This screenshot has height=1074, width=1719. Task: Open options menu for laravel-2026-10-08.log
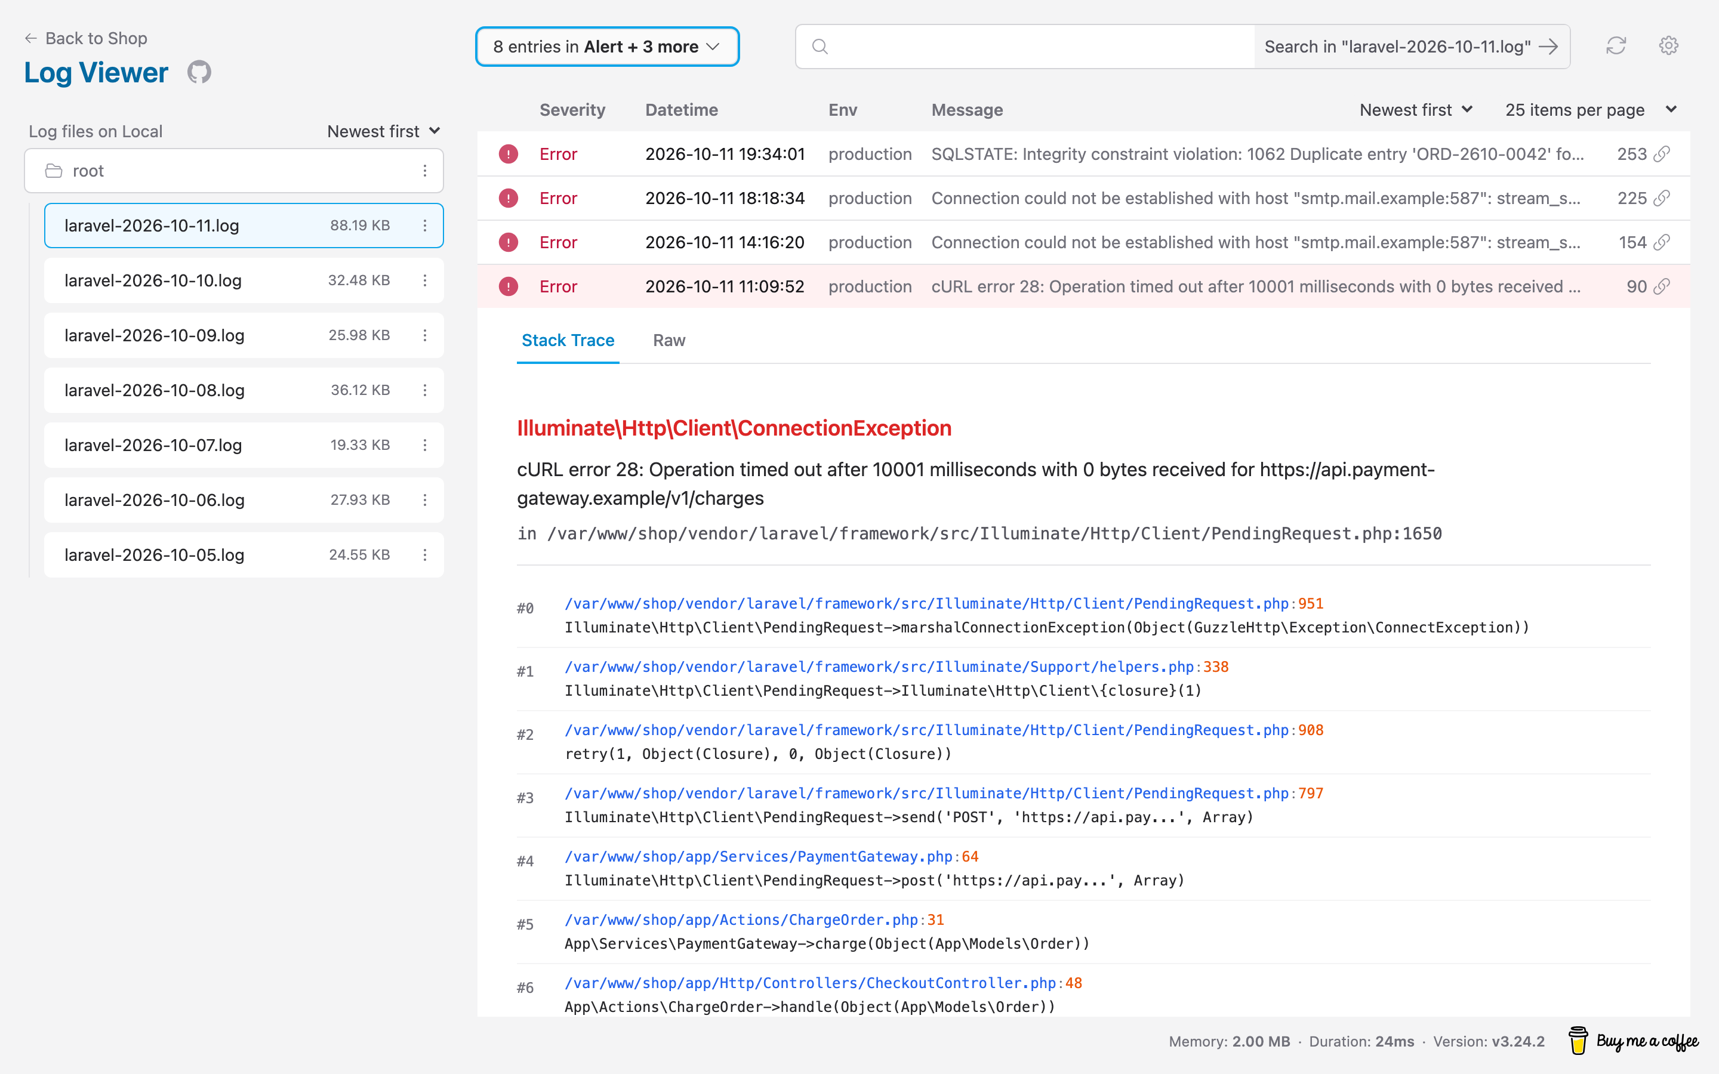pyautogui.click(x=425, y=390)
